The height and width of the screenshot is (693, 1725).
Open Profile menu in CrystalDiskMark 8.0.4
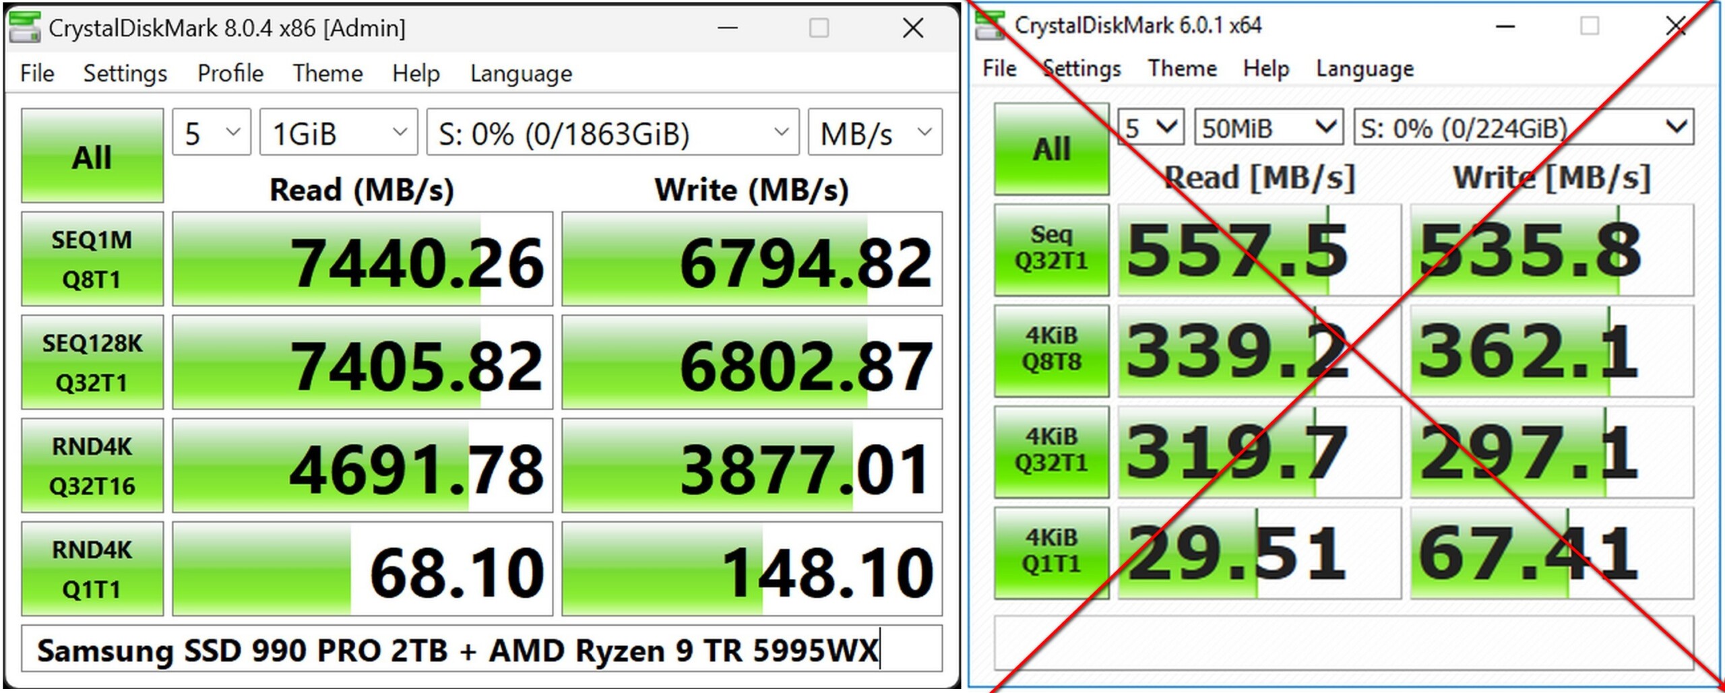[x=230, y=73]
